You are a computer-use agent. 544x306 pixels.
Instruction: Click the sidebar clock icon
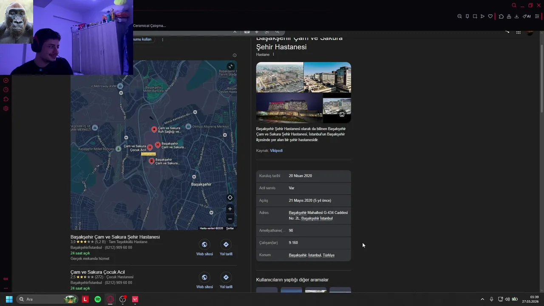click(6, 90)
